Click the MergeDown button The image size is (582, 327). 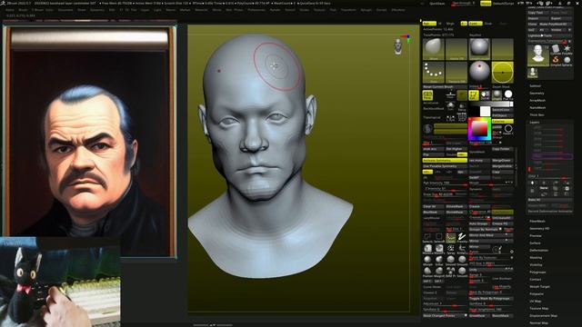point(502,161)
